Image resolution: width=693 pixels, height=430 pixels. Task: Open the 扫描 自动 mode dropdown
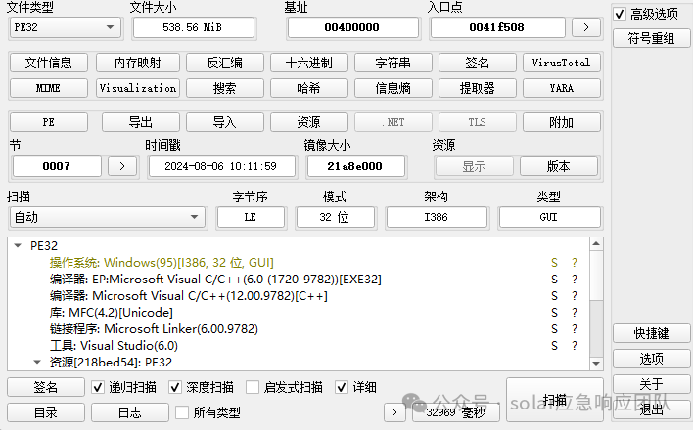click(x=108, y=217)
